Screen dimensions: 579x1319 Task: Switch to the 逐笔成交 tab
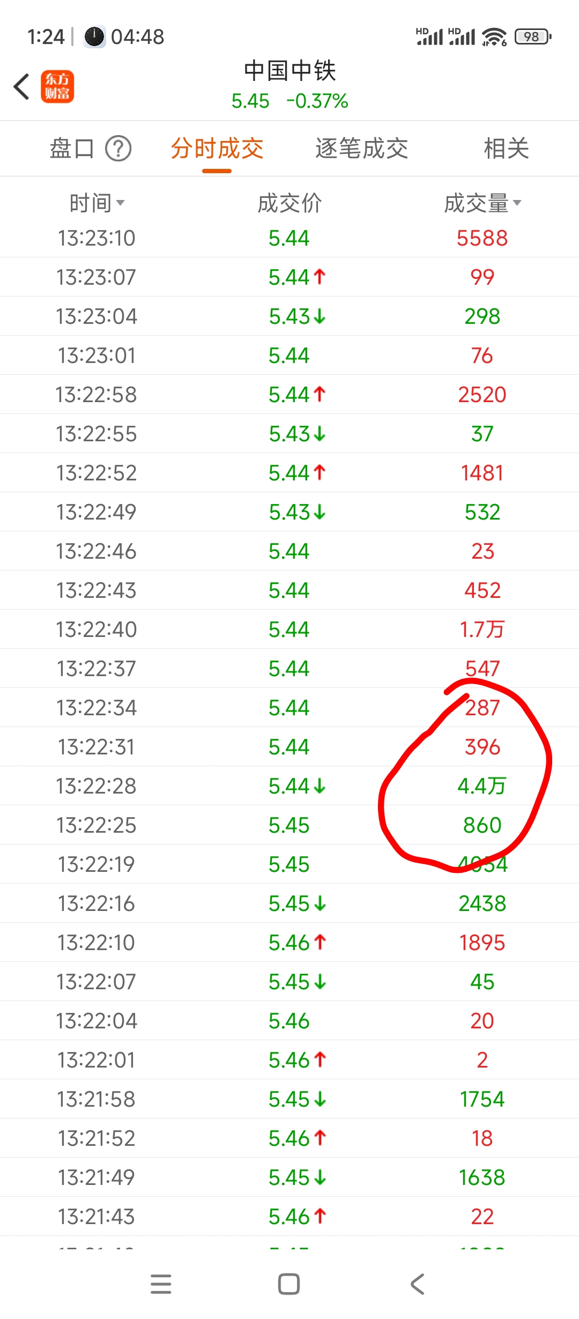pos(362,149)
